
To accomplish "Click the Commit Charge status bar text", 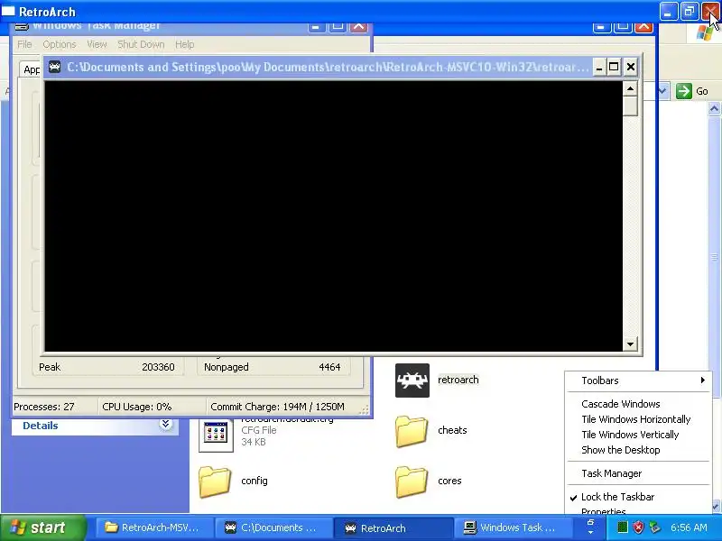I will (x=277, y=407).
